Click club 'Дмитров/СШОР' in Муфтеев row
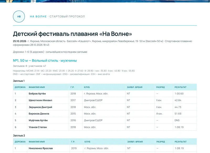Image resolution: width=210 pixels, height=153 pixels. [93, 120]
